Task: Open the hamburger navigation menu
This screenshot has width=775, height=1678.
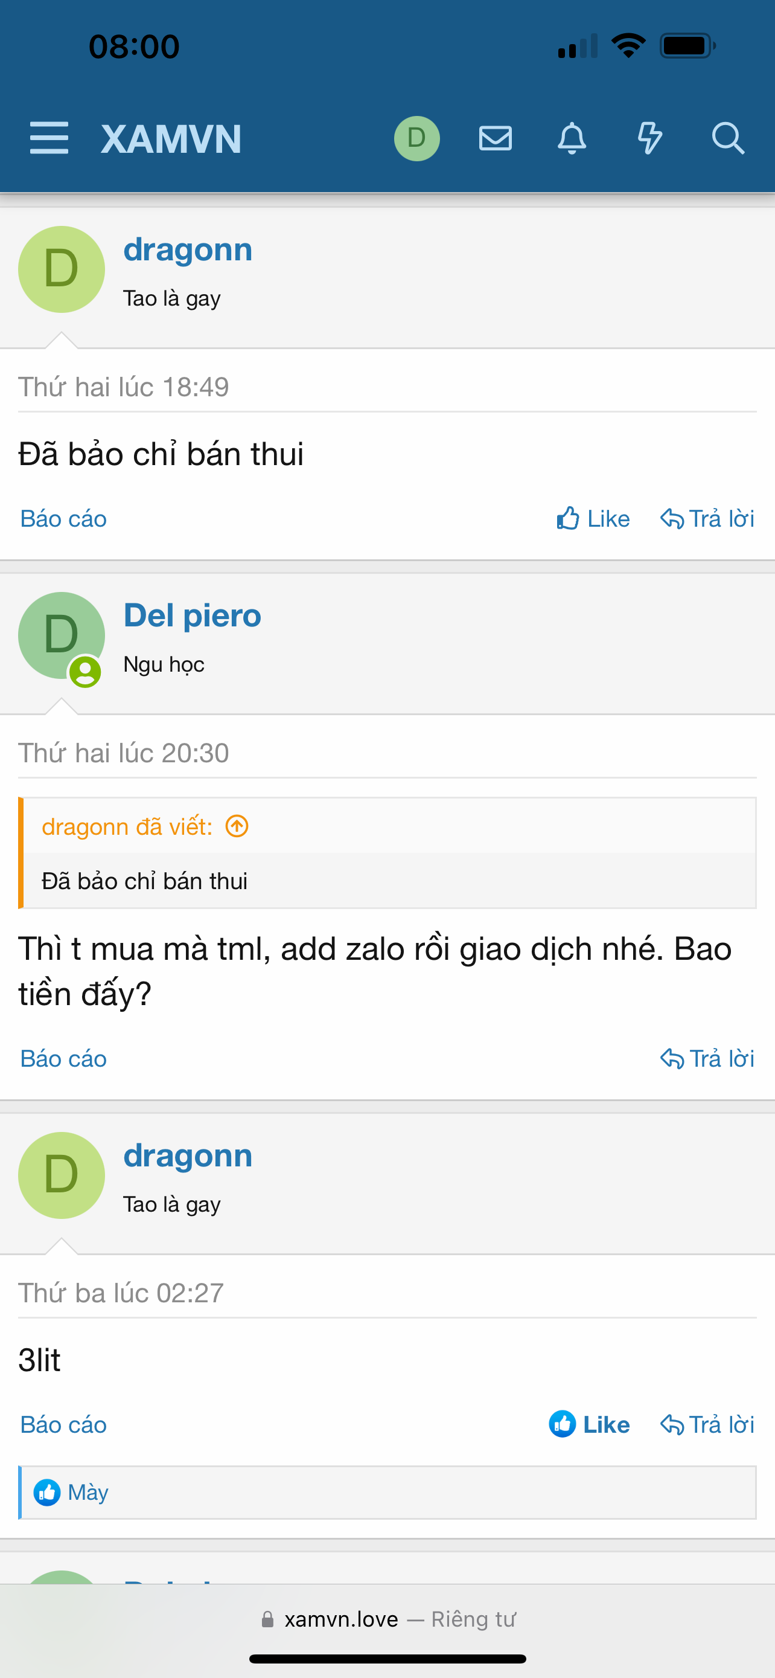Action: [x=49, y=138]
